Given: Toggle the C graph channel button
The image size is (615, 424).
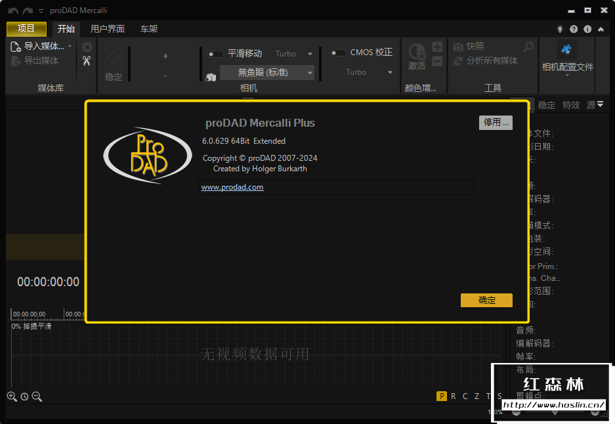Looking at the screenshot, I should pos(465,396).
